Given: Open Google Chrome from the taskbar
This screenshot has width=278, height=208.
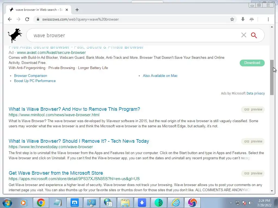Looking at the screenshot, I should pos(41,203).
